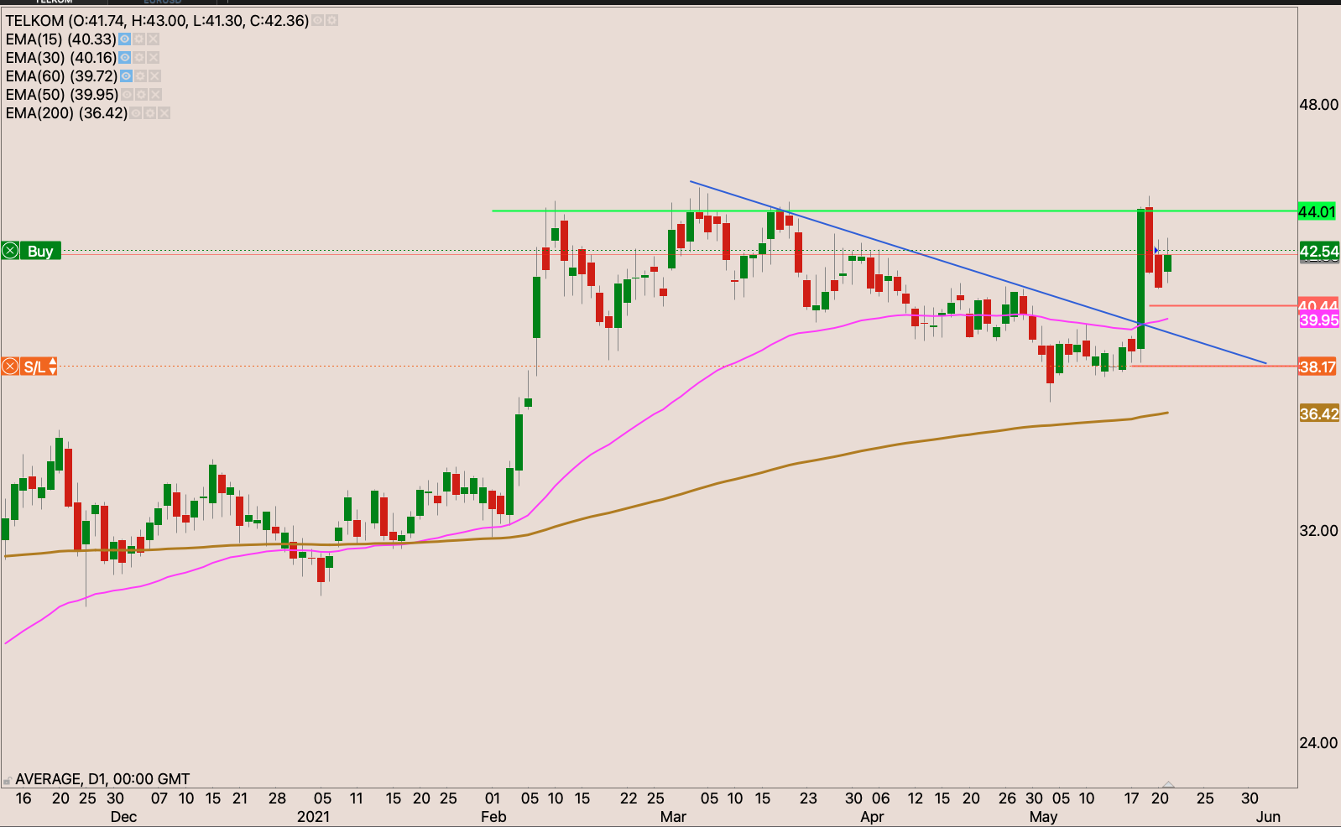Click the green Buy order label
This screenshot has height=827, width=1341.
[40, 251]
